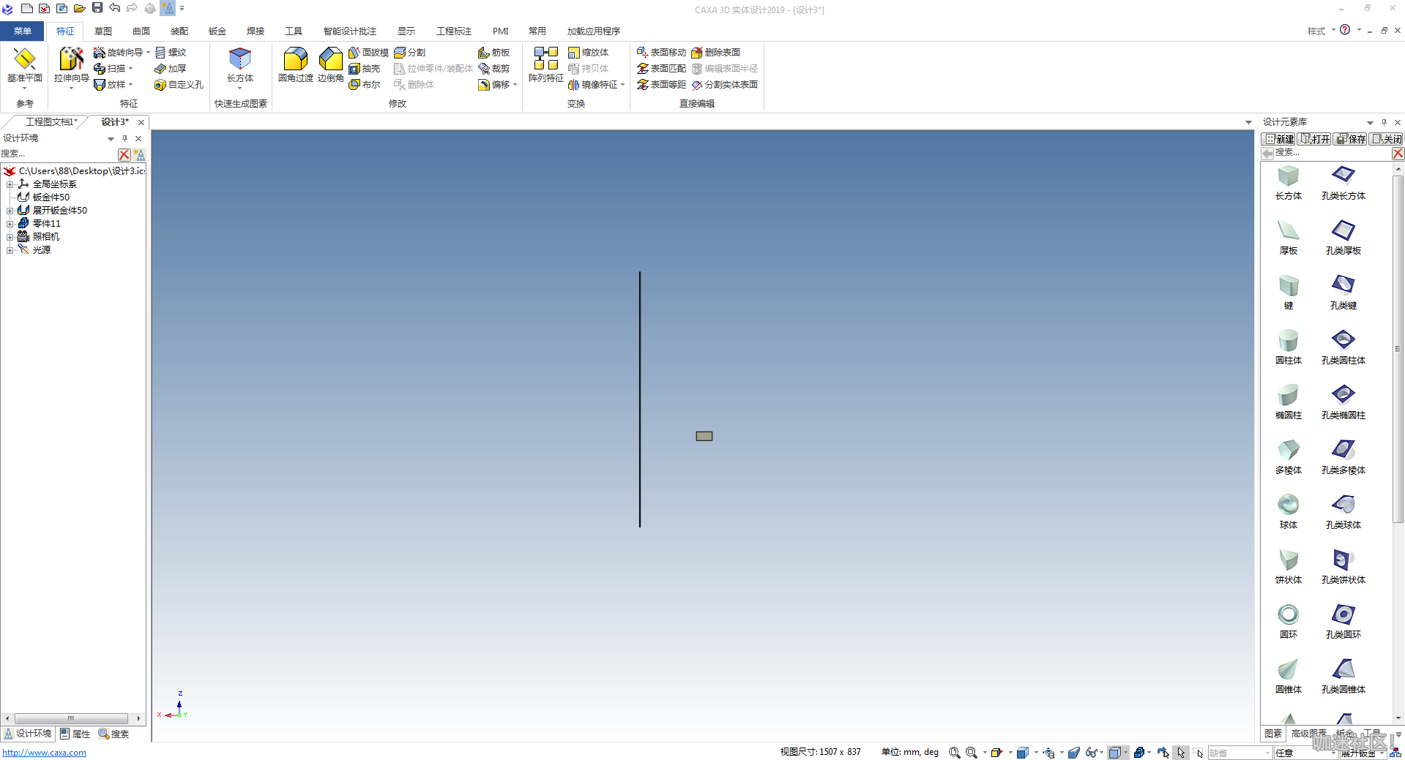The height and width of the screenshot is (760, 1405).
Task: Switch to the 钣金 ribbon tab
Action: 217,31
